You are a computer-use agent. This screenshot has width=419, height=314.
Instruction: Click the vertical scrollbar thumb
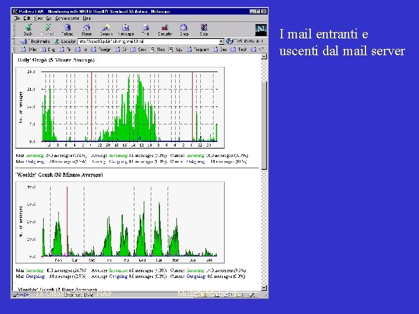pos(264,126)
